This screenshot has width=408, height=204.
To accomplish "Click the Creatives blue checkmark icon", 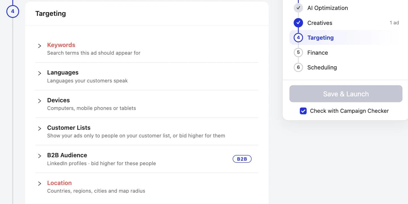I will 298,23.
